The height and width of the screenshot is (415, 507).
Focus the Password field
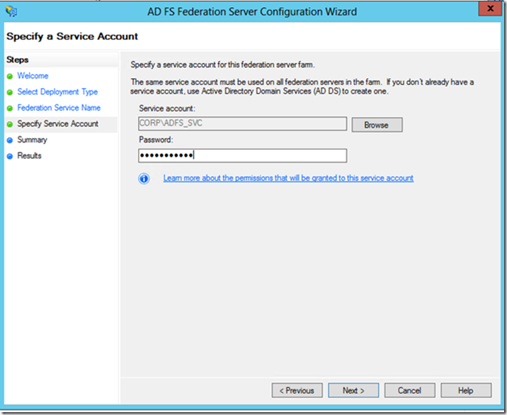tap(242, 155)
